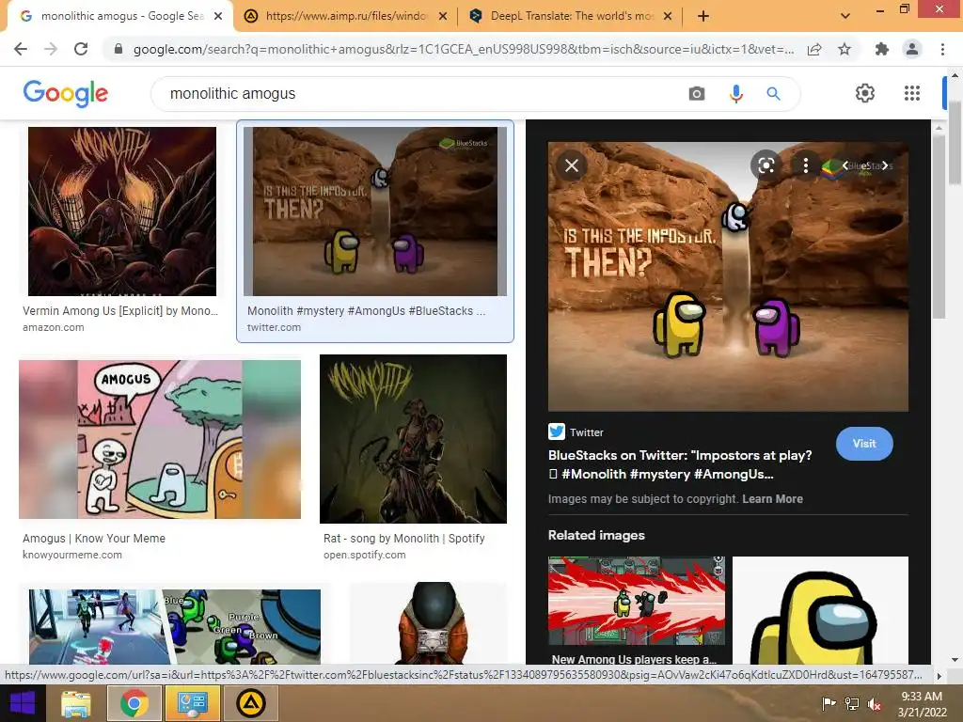Open the Action Center flag icon
The width and height of the screenshot is (963, 722).
[829, 703]
